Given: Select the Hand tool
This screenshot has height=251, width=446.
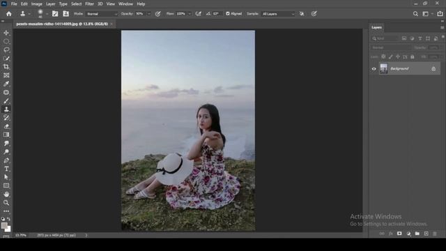Looking at the screenshot, I should pos(6,195).
